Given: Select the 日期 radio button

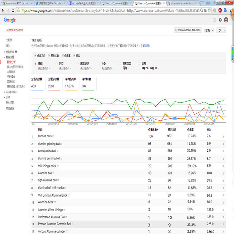Looking at the screenshot, I should coord(139,64).
